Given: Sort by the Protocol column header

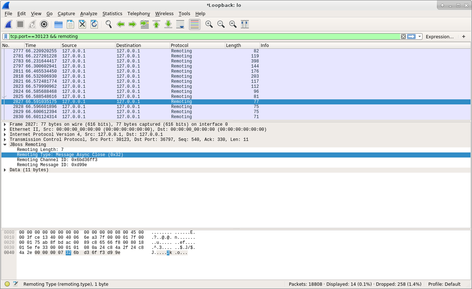Looking at the screenshot, I should [x=197, y=46].
